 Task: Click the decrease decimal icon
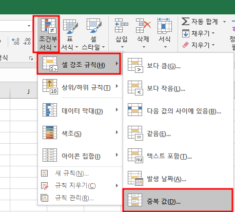pyautogui.click(x=27, y=42)
